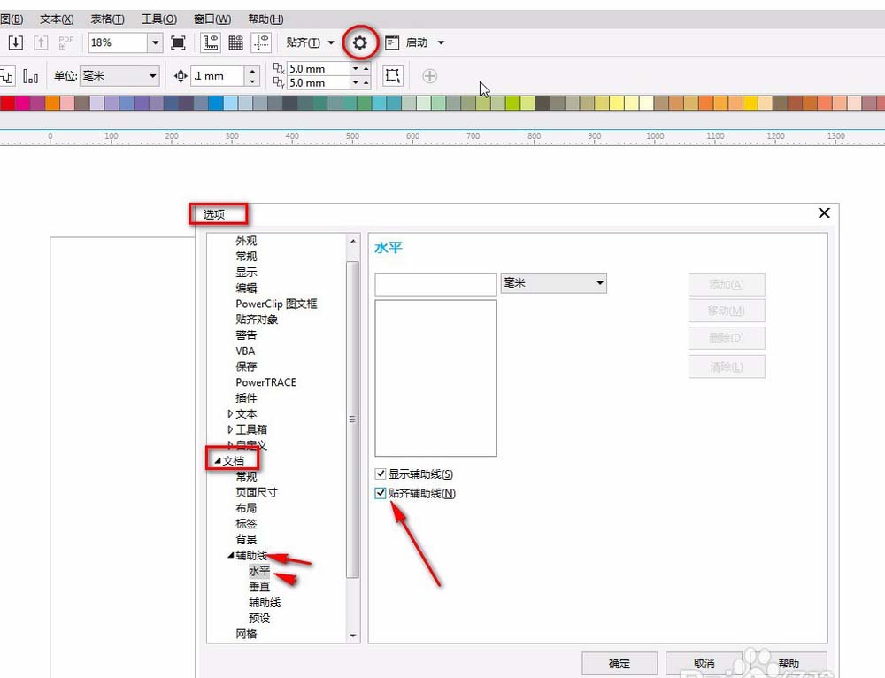Click the Publish to PDF icon
Viewport: 885px width, 678px height.
click(66, 42)
